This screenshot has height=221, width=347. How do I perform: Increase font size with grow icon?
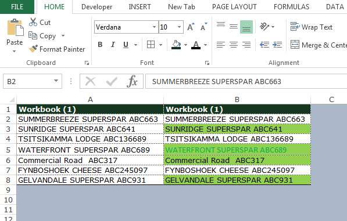point(191,27)
